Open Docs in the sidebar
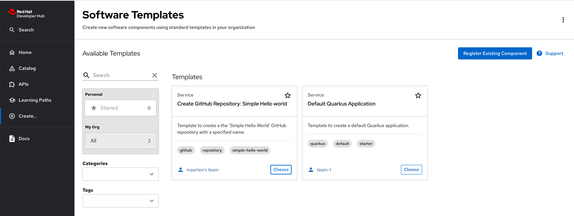The width and height of the screenshot is (574, 216). coord(37,139)
